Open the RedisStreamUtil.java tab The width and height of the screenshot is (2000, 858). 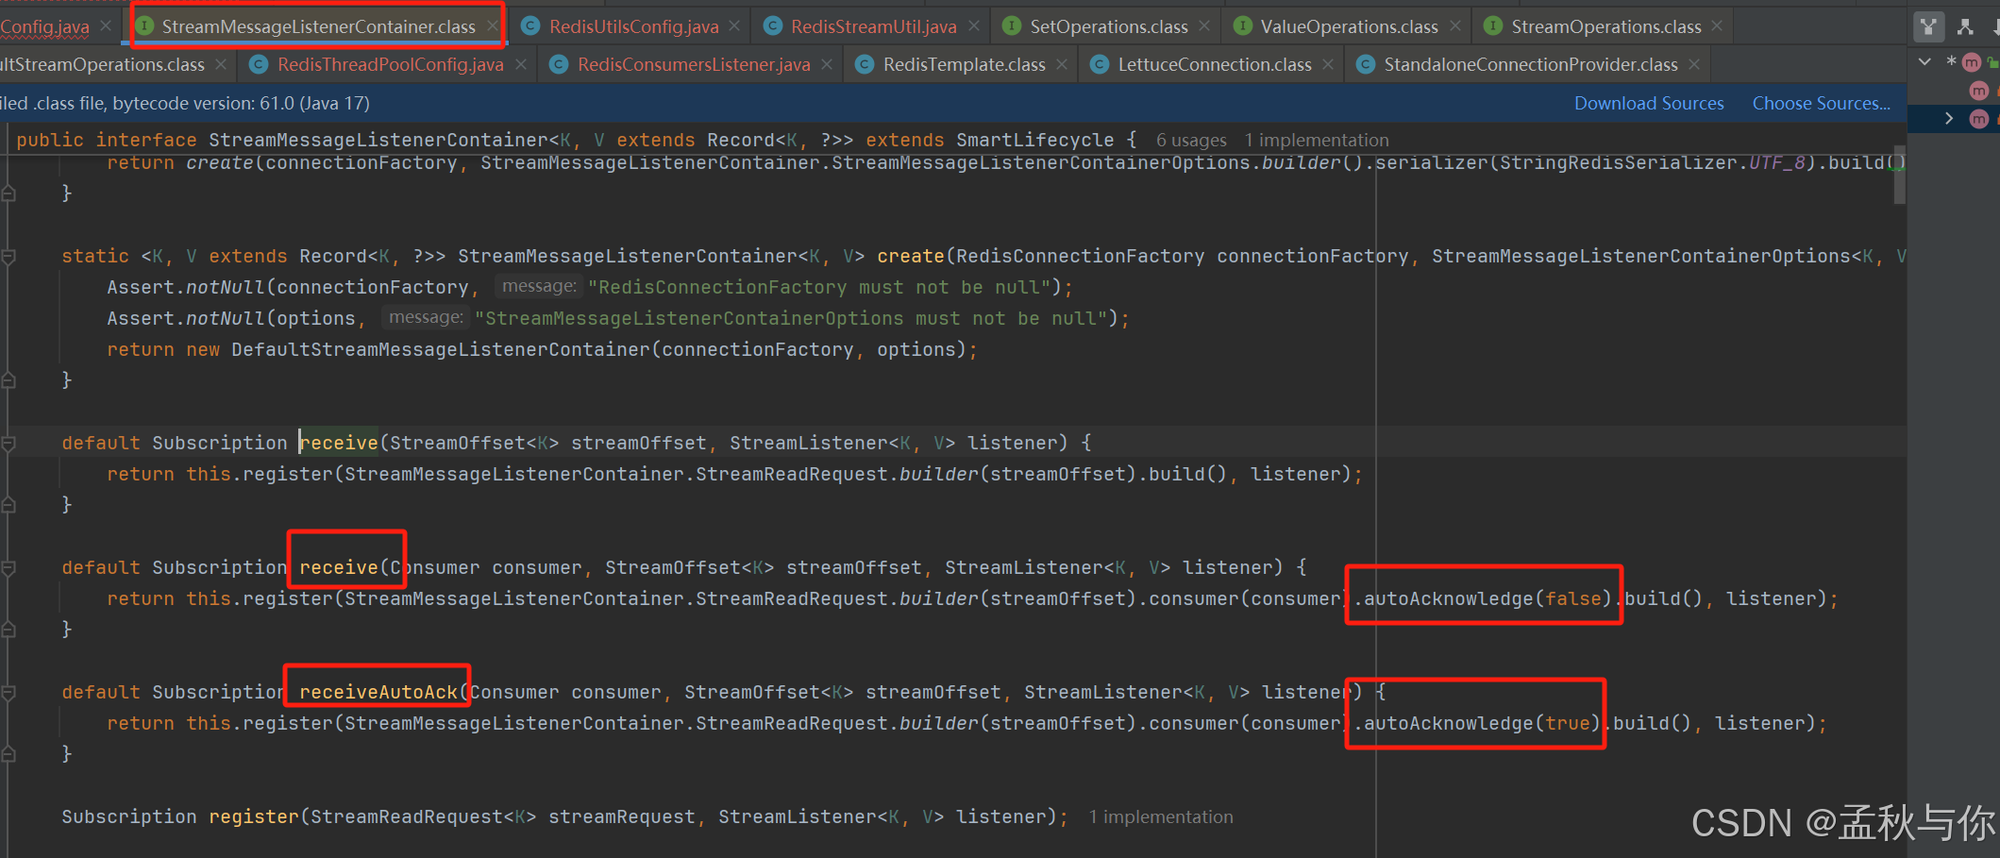tap(873, 26)
